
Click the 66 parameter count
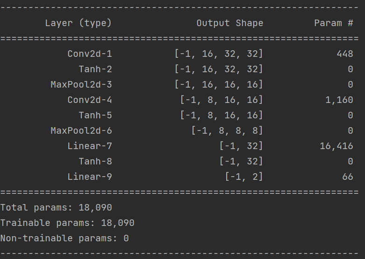(x=347, y=177)
